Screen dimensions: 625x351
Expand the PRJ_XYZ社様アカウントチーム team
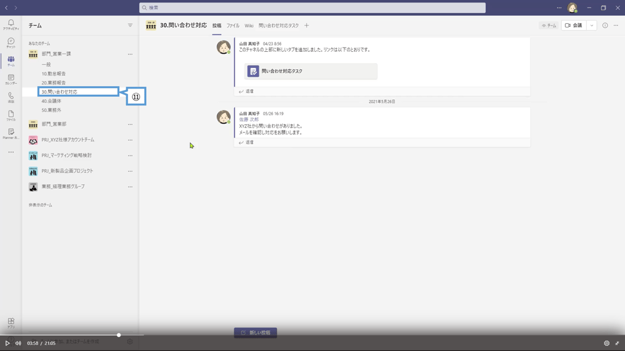point(67,140)
